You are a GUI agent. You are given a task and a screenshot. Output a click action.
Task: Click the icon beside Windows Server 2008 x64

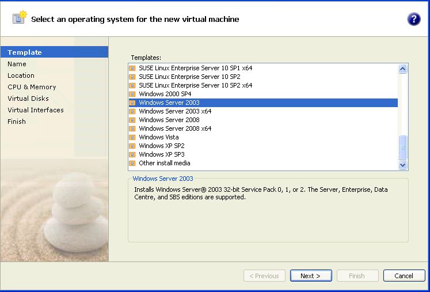[132, 128]
